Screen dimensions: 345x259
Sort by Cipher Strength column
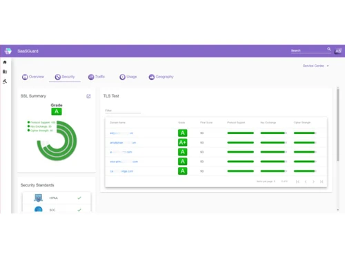coord(302,122)
